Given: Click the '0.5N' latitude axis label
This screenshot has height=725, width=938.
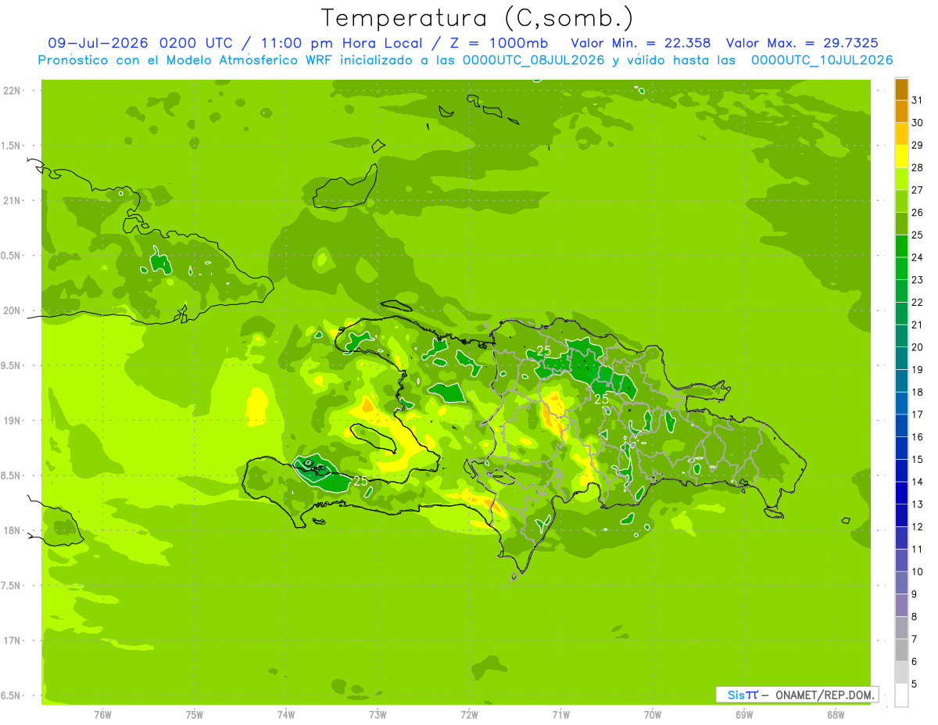Looking at the screenshot, I should (12, 256).
